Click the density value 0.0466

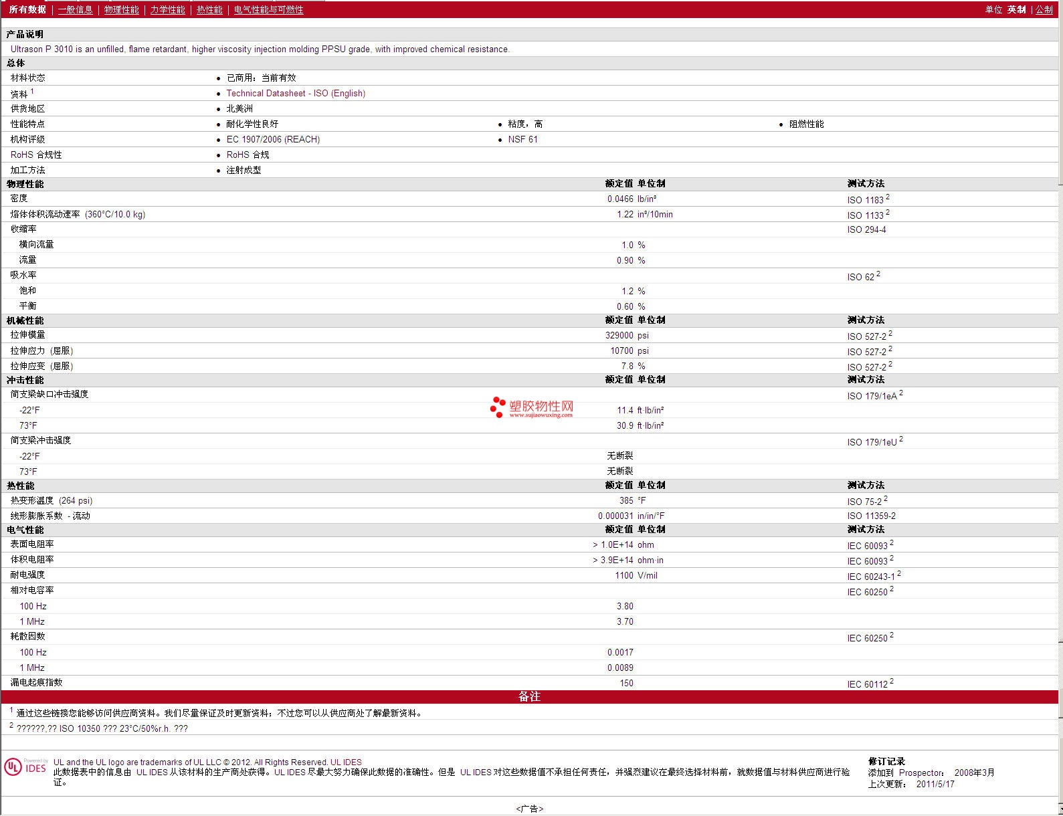point(620,199)
